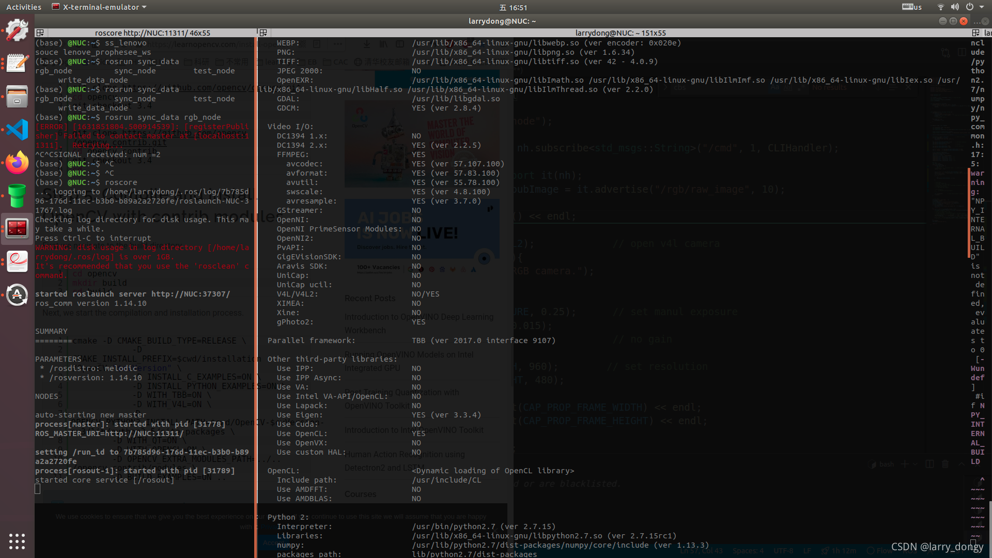Click the volume speaker icon in the top bar
The width and height of the screenshot is (992, 558).
click(x=955, y=7)
